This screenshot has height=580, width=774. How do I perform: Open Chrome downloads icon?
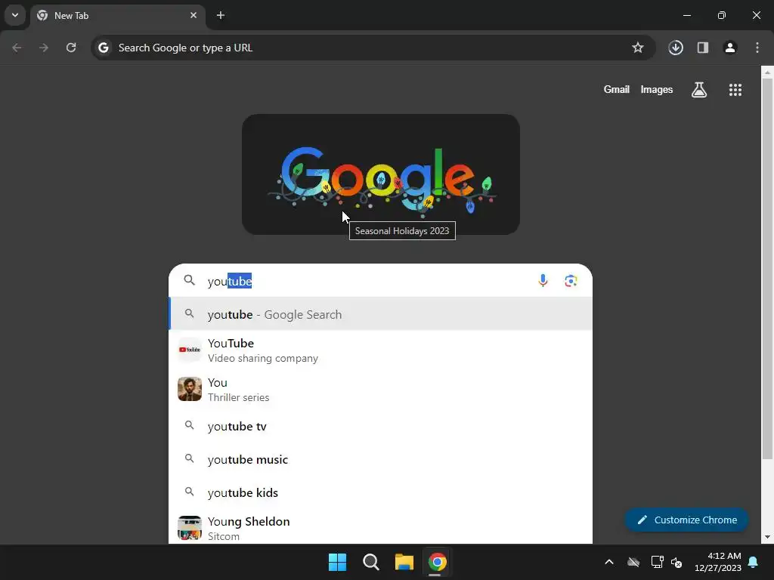676,48
